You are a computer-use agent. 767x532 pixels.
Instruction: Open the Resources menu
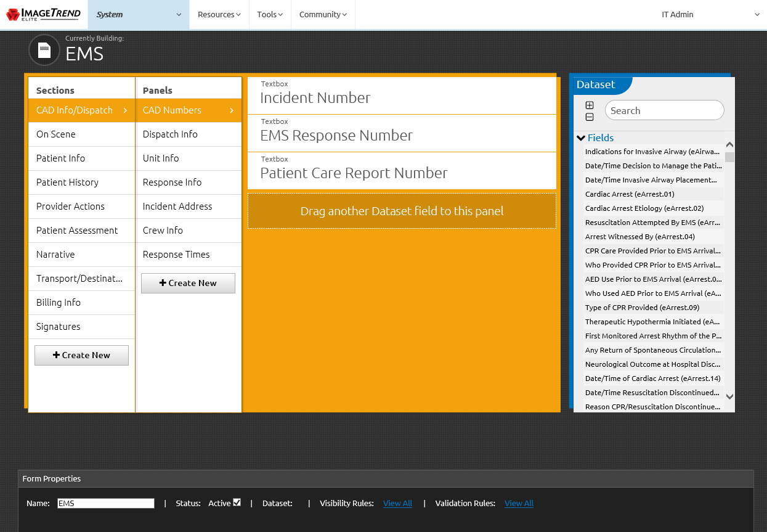pos(219,14)
